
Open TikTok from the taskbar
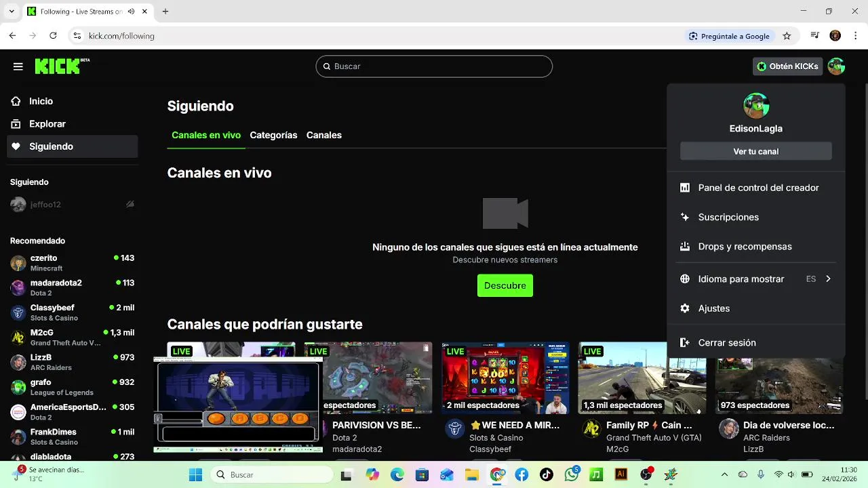tap(547, 475)
